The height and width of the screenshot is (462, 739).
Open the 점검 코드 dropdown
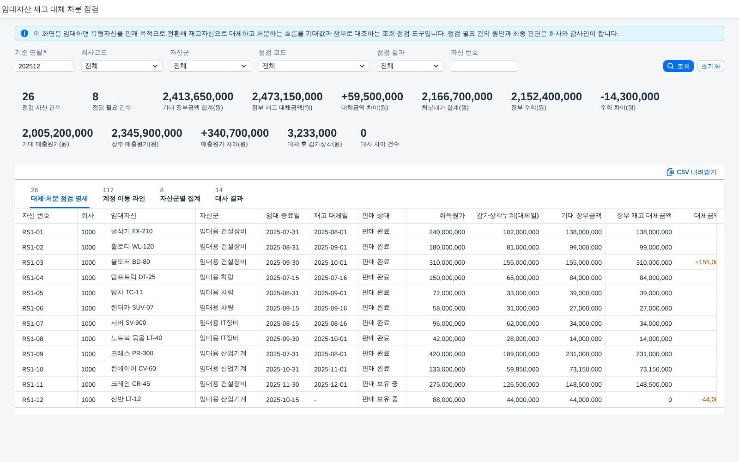coord(314,66)
